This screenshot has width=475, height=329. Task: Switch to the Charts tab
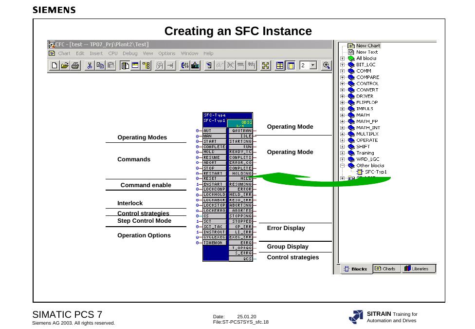[x=385, y=269]
